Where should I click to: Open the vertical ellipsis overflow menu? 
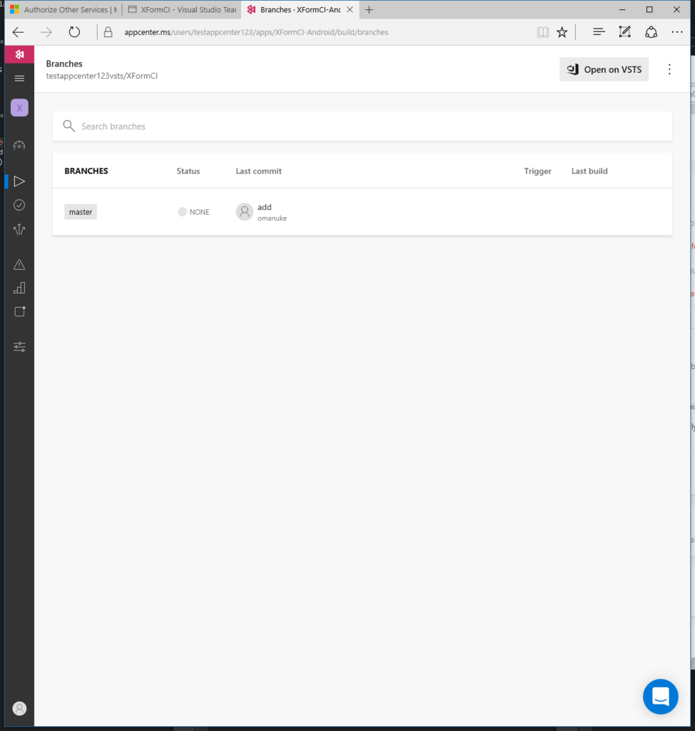point(669,69)
